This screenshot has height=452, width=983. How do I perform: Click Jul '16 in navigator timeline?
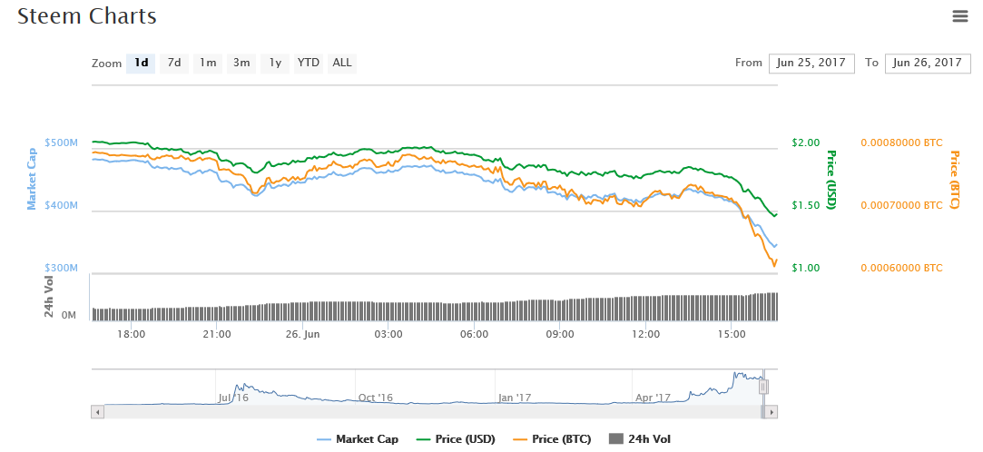tap(233, 398)
